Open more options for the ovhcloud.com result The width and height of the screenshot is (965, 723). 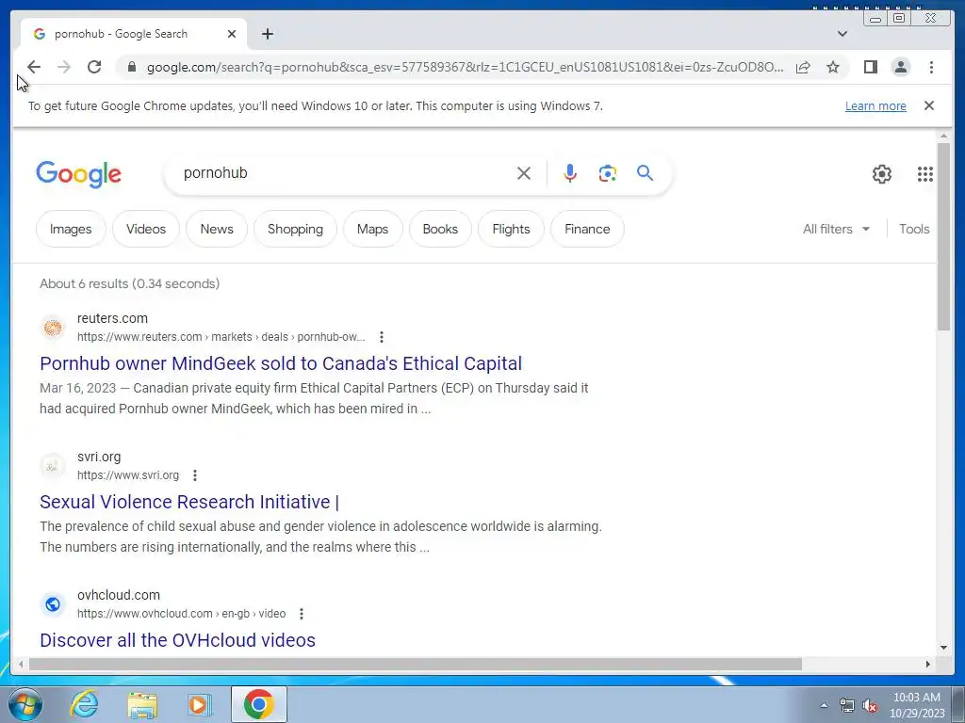pos(302,614)
